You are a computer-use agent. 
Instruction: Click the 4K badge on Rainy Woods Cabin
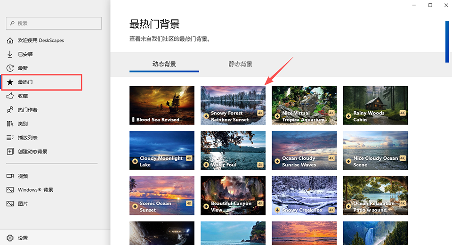403,113
